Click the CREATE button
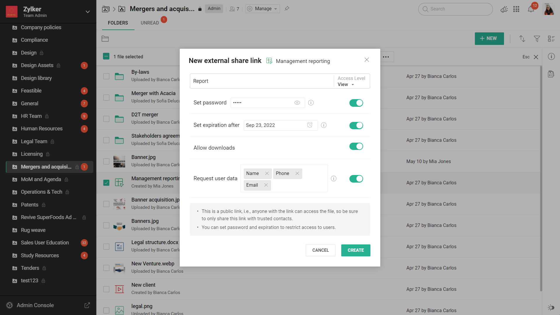 pos(356,250)
